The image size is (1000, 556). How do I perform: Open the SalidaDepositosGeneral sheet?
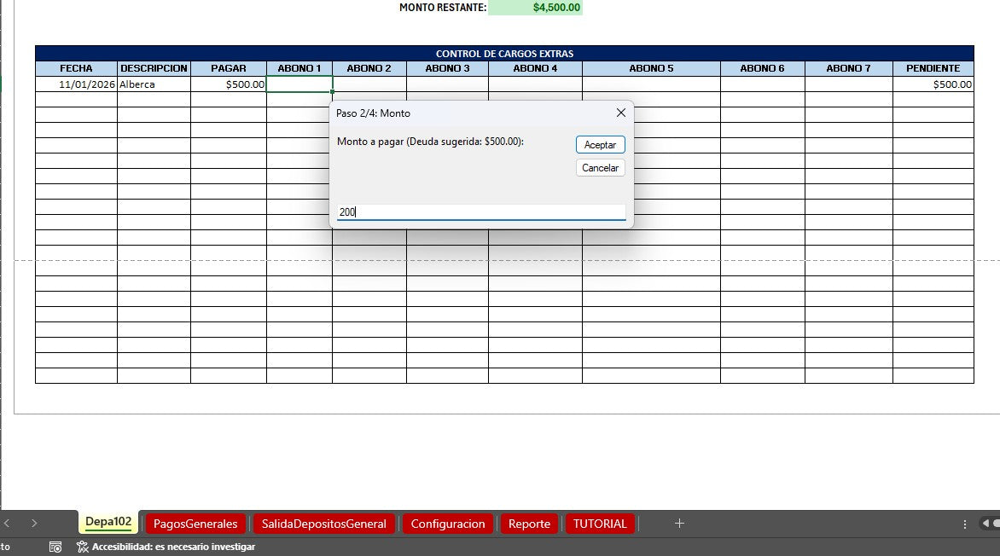tap(324, 523)
